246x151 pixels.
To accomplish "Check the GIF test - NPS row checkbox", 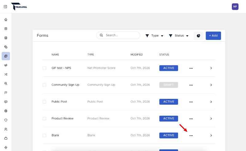I will tap(44, 68).
